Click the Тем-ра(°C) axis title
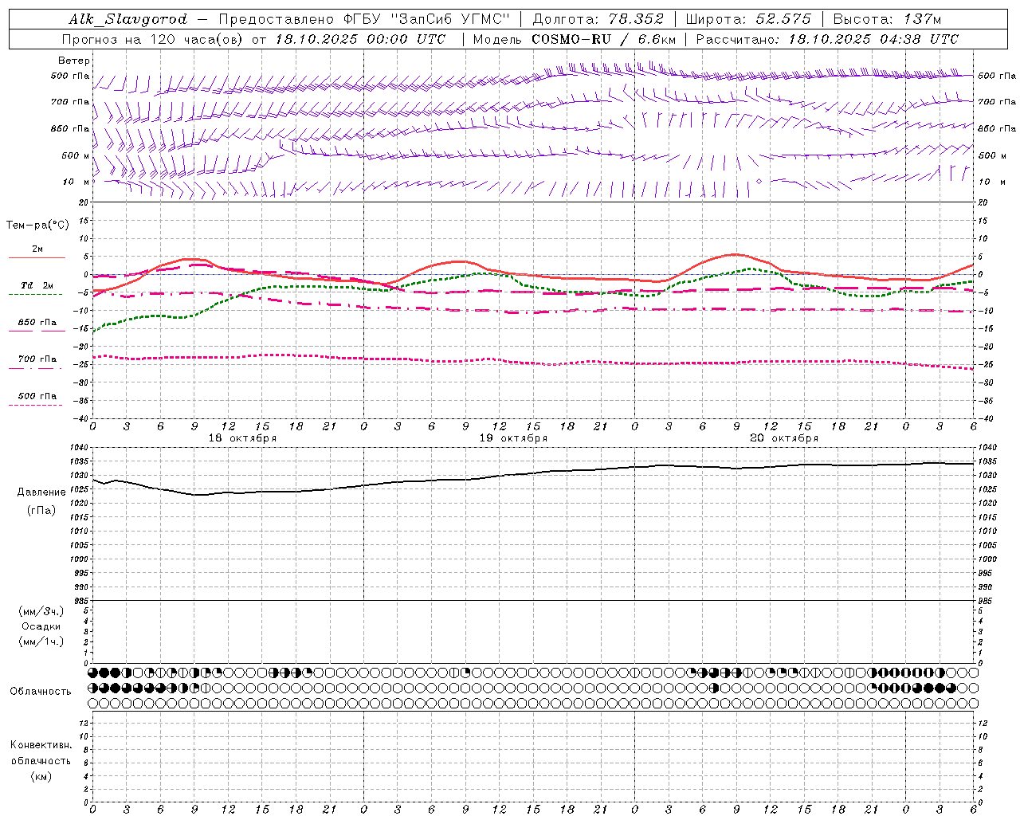The height and width of the screenshot is (816, 1020). 37,226
